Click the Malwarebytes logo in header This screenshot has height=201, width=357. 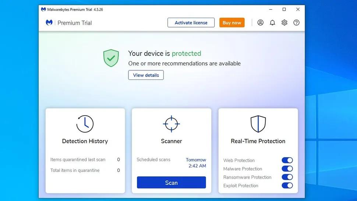click(x=49, y=23)
